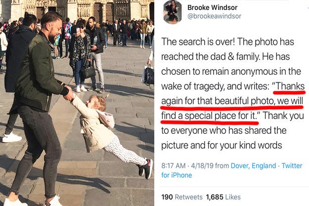Viewport: 309px width, 206px height.
Task: Click the swinging girl in the photo
Action: pyautogui.click(x=110, y=134)
